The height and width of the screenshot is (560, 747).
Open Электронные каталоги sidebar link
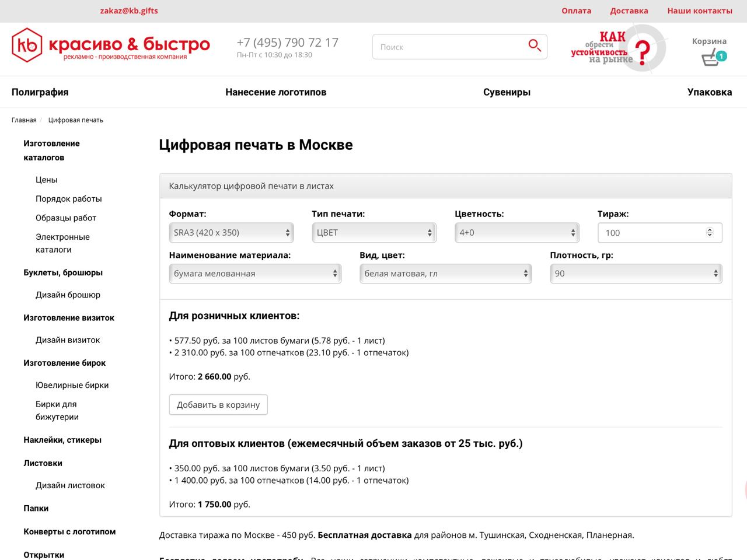point(62,243)
